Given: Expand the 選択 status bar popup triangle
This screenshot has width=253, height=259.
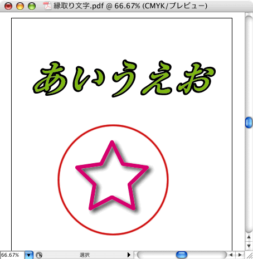Looking at the screenshot, I should [x=129, y=255].
